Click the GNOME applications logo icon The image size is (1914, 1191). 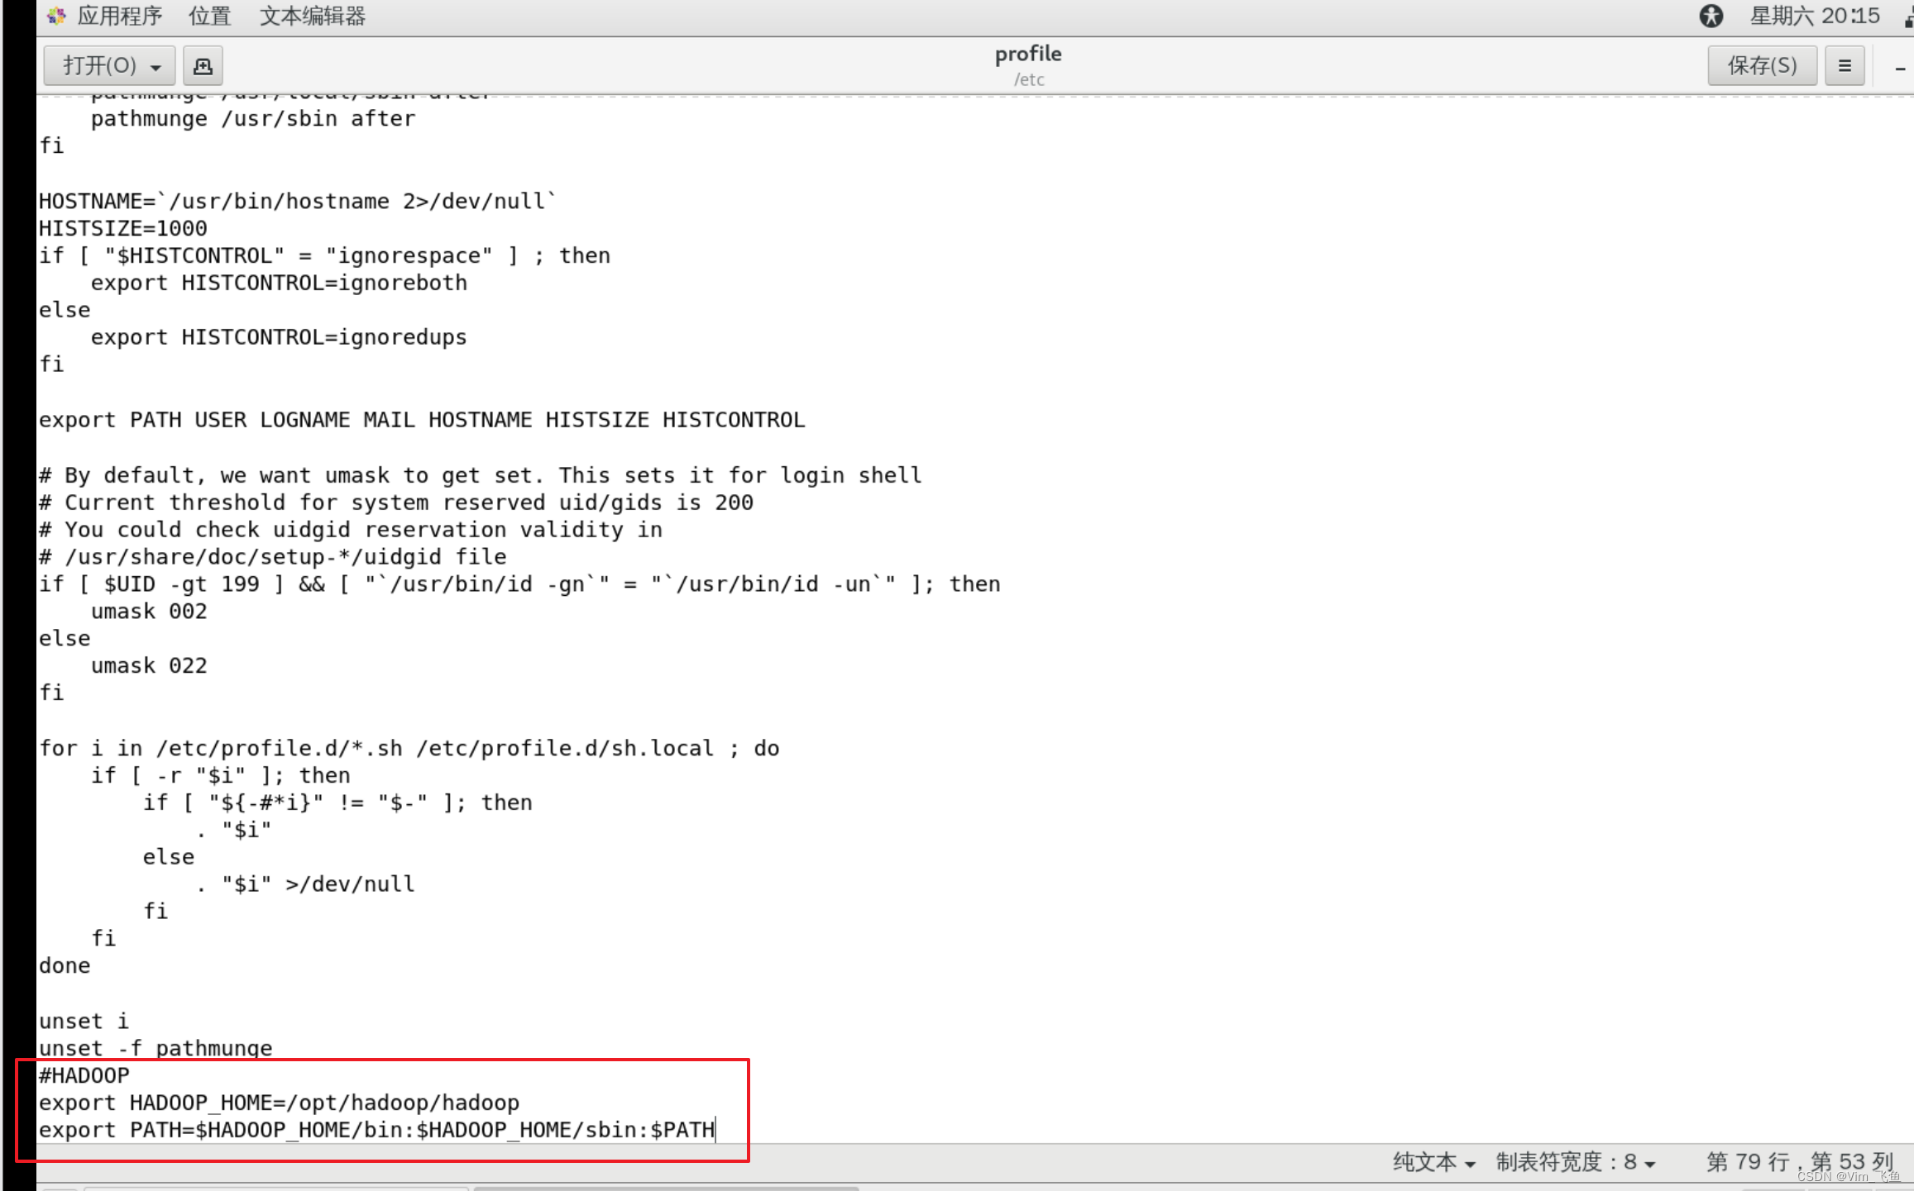coord(56,16)
